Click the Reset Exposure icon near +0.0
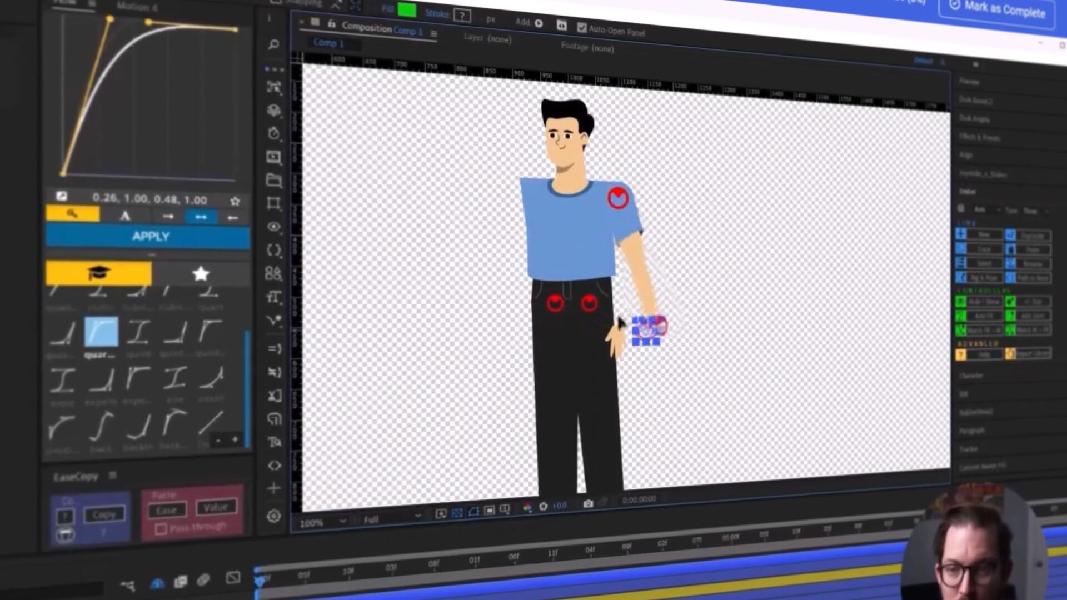Viewport: 1067px width, 600px height. [x=543, y=506]
